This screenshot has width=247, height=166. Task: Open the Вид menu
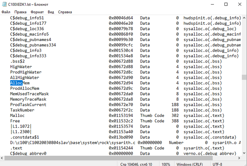[51, 12]
